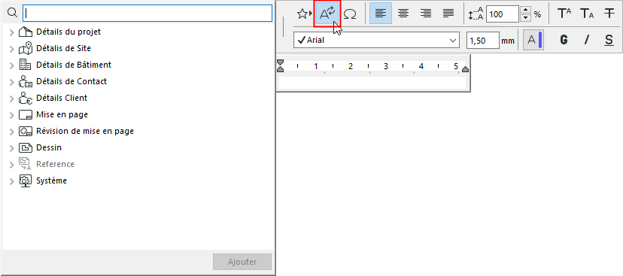623x276 pixels.
Task: Toggle superscript text formatting
Action: tap(564, 14)
